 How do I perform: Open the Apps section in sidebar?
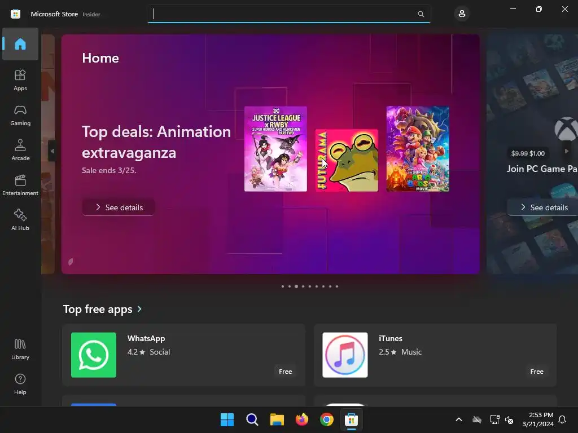pos(20,80)
